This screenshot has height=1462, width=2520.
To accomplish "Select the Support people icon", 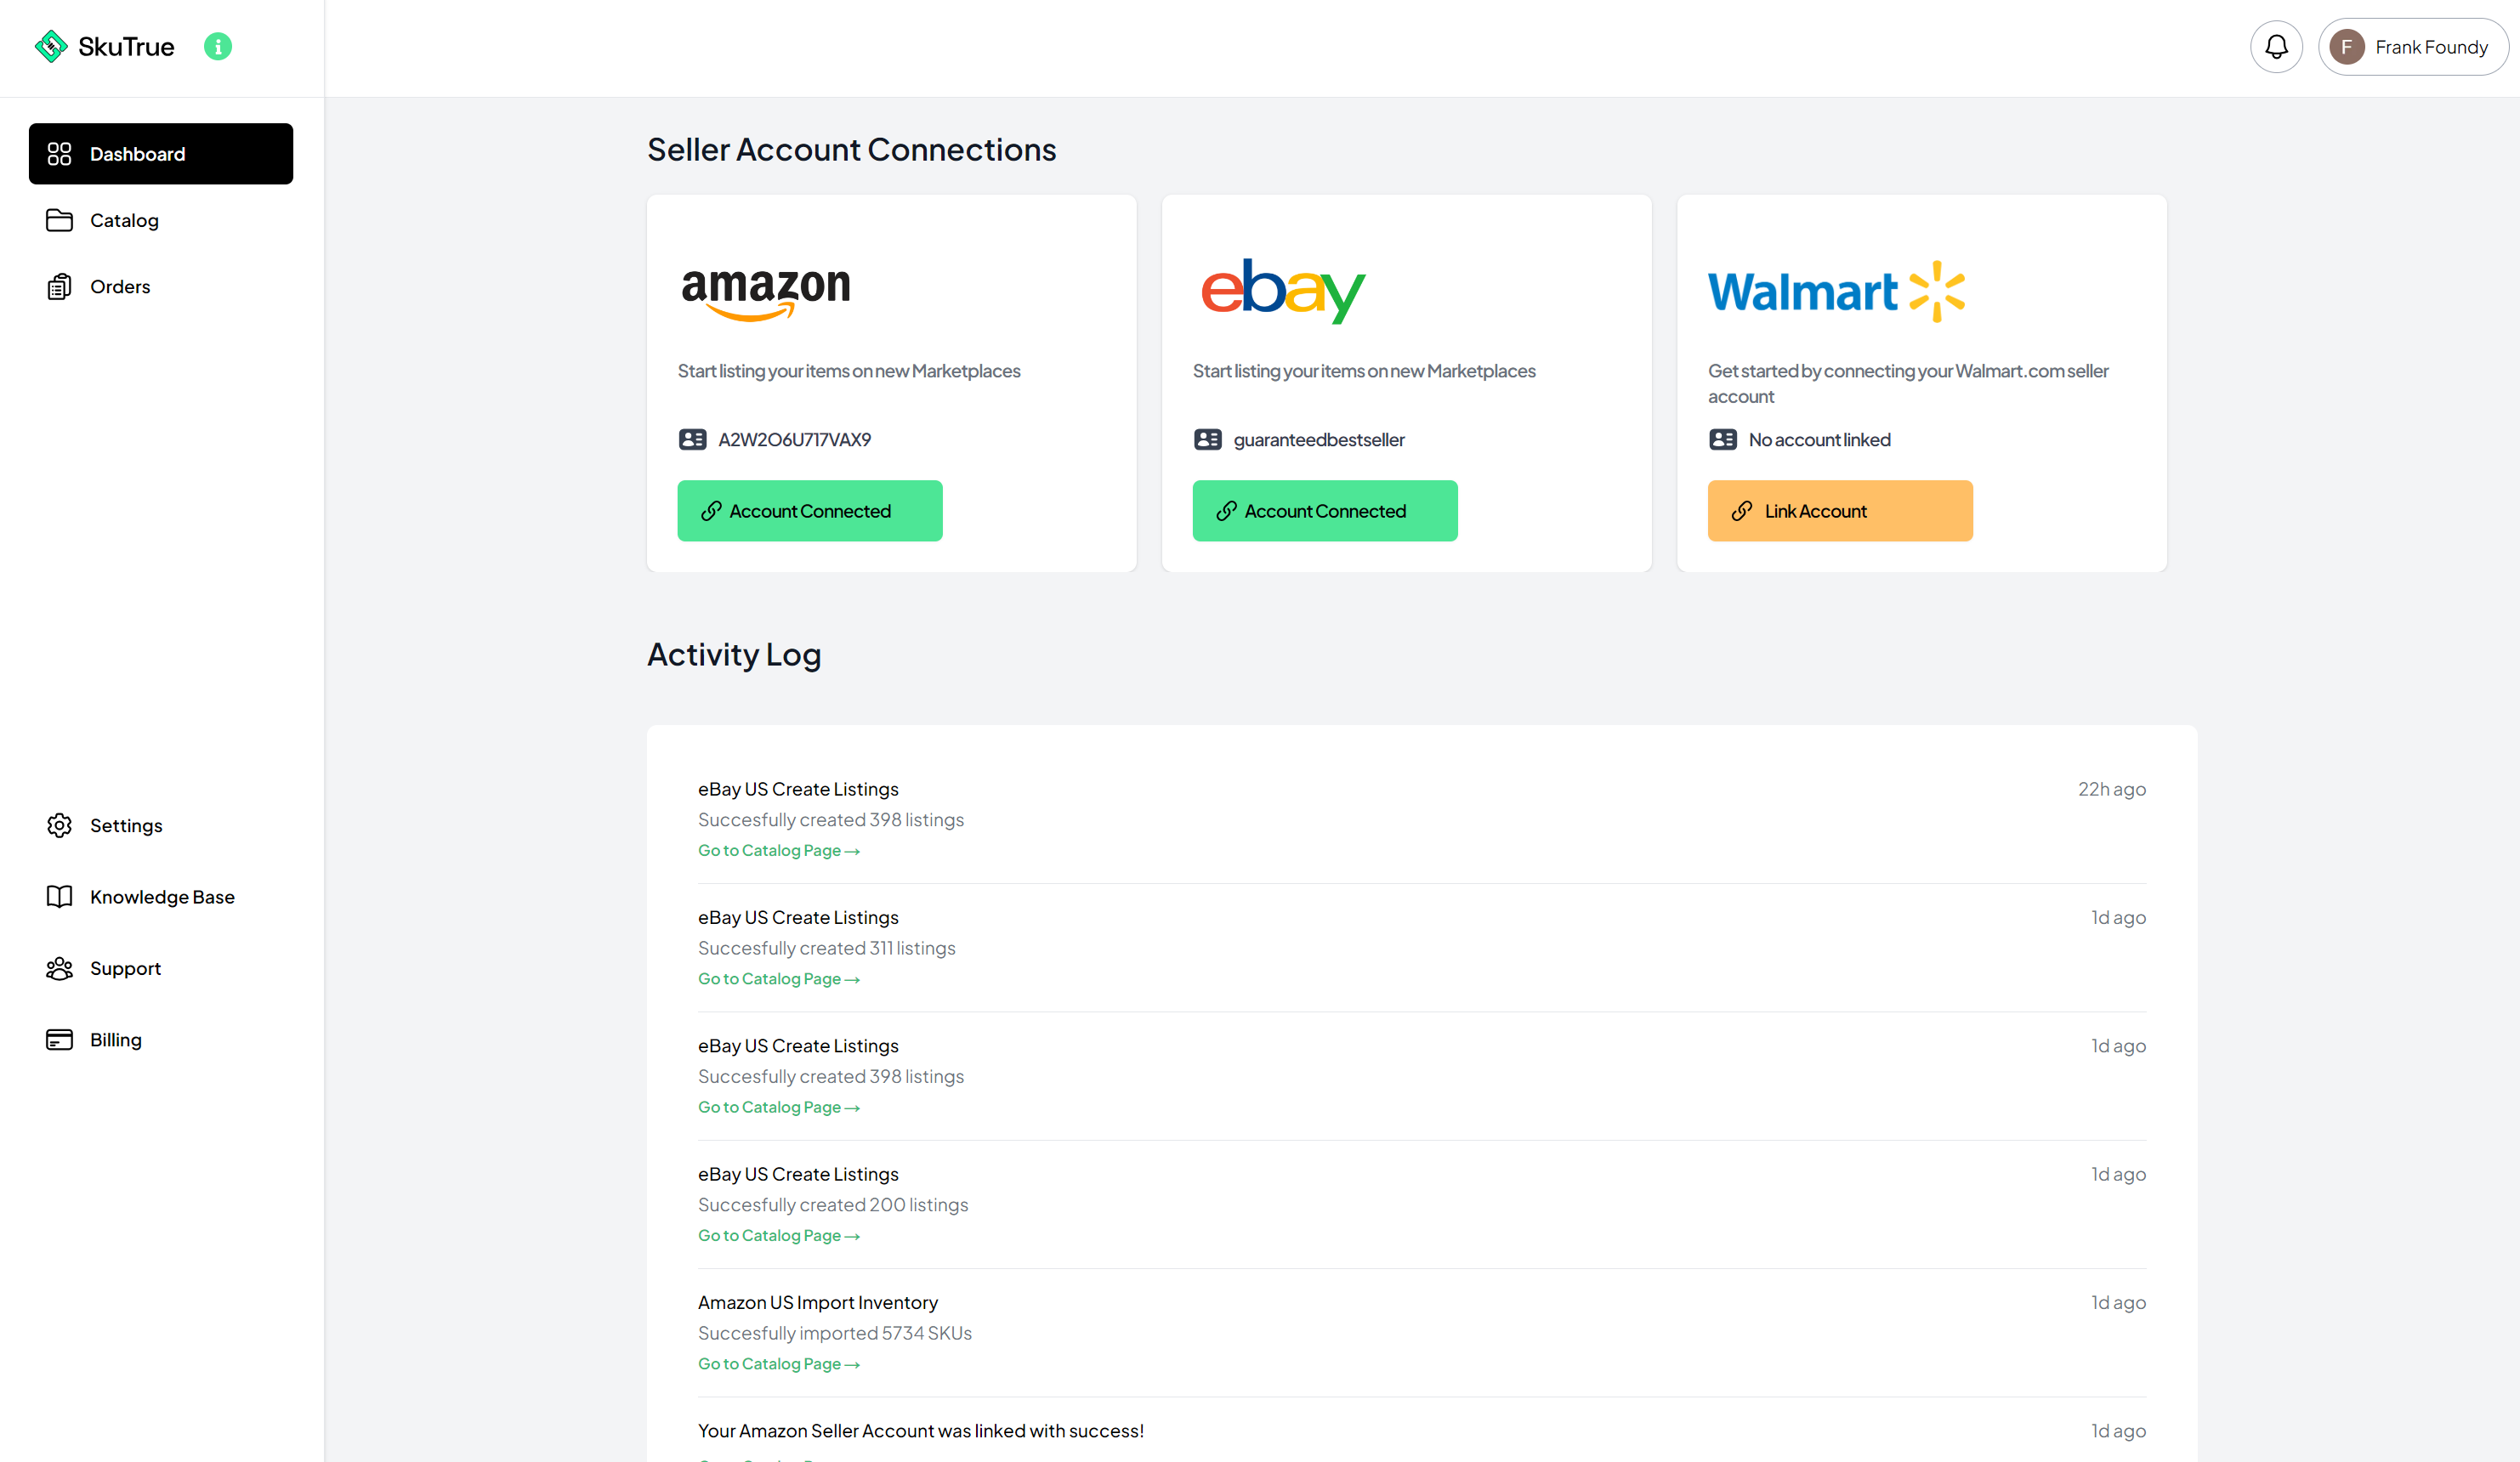I will (x=59, y=968).
